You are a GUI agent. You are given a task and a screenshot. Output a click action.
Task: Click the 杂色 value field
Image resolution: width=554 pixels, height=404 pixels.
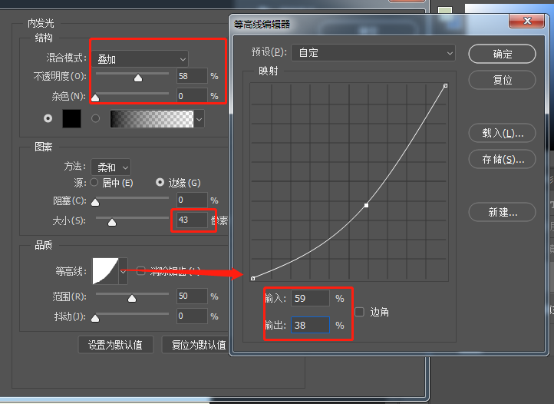pos(192,96)
